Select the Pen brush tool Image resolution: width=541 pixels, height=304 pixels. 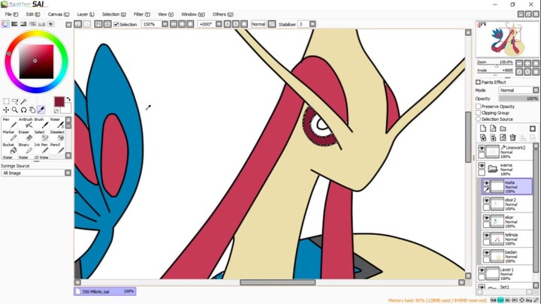click(x=10, y=122)
